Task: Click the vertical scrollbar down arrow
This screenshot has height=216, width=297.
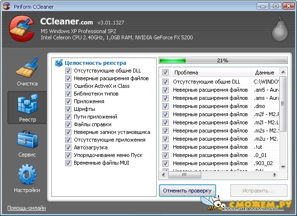Action: [283, 167]
